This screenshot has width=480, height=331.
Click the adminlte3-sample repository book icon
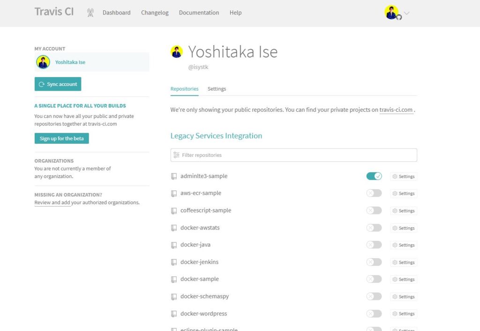(174, 176)
